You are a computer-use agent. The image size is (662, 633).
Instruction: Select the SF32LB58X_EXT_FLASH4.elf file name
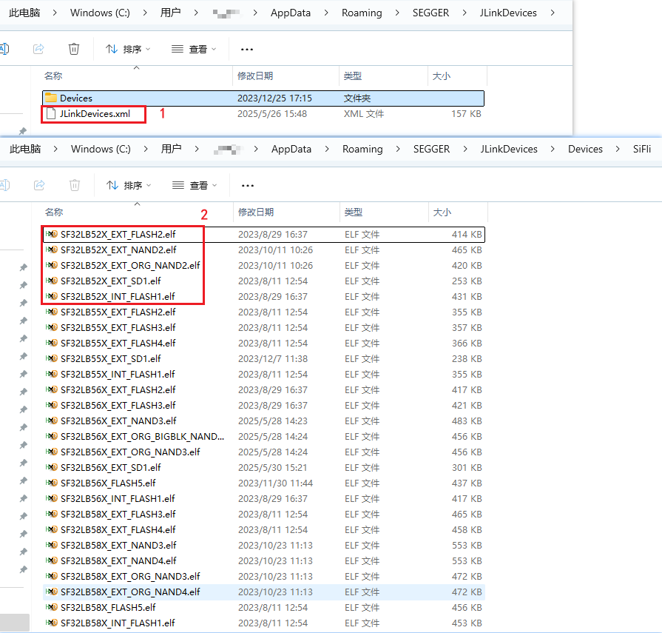[118, 529]
